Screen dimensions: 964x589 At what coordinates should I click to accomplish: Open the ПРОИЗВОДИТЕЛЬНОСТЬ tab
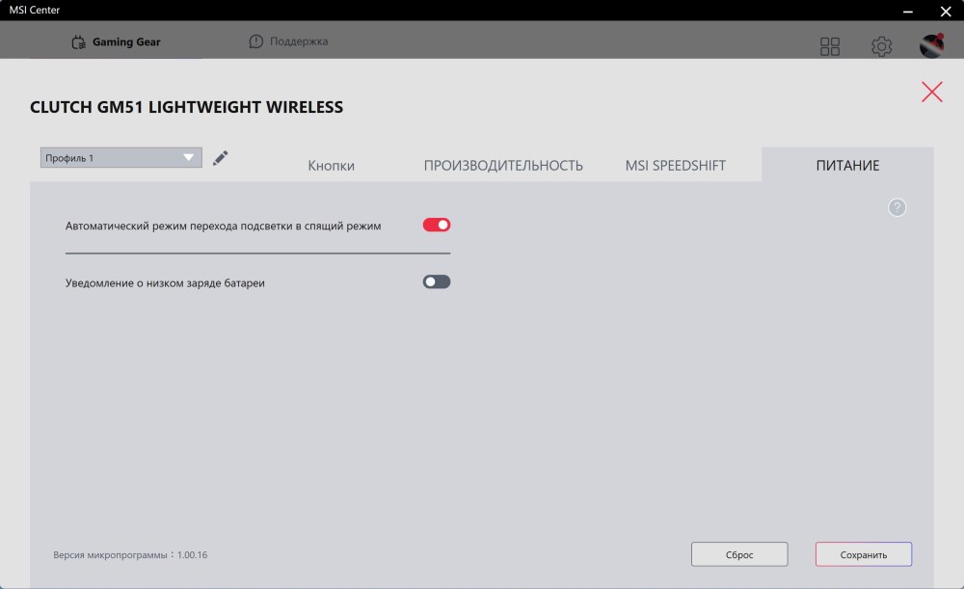click(x=503, y=166)
